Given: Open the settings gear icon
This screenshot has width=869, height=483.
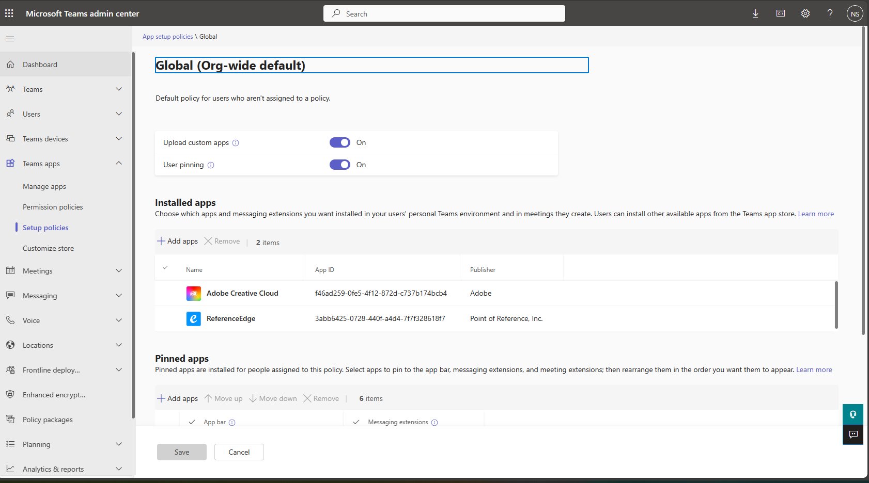Looking at the screenshot, I should point(805,13).
